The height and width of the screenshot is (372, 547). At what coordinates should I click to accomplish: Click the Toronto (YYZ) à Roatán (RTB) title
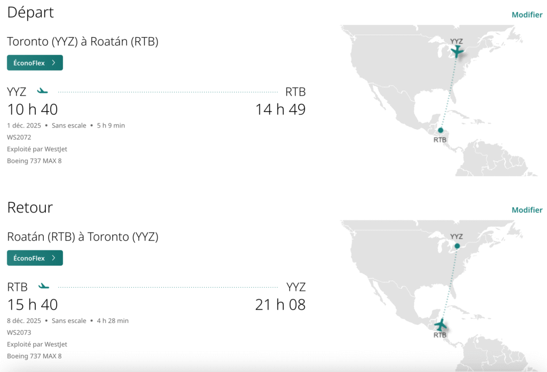[83, 41]
